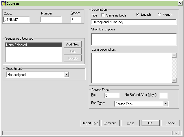Close the Courses dialog window
Viewport: 184px width, 137px height.
pyautogui.click(x=180, y=3)
